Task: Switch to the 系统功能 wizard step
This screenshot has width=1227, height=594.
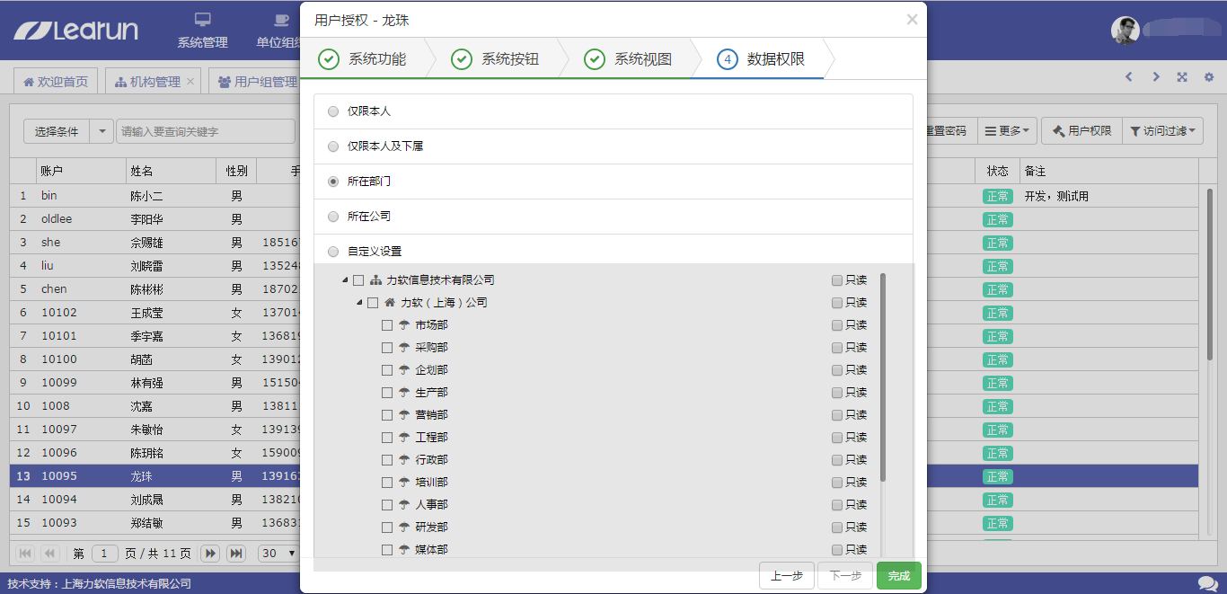Action: tap(363, 59)
